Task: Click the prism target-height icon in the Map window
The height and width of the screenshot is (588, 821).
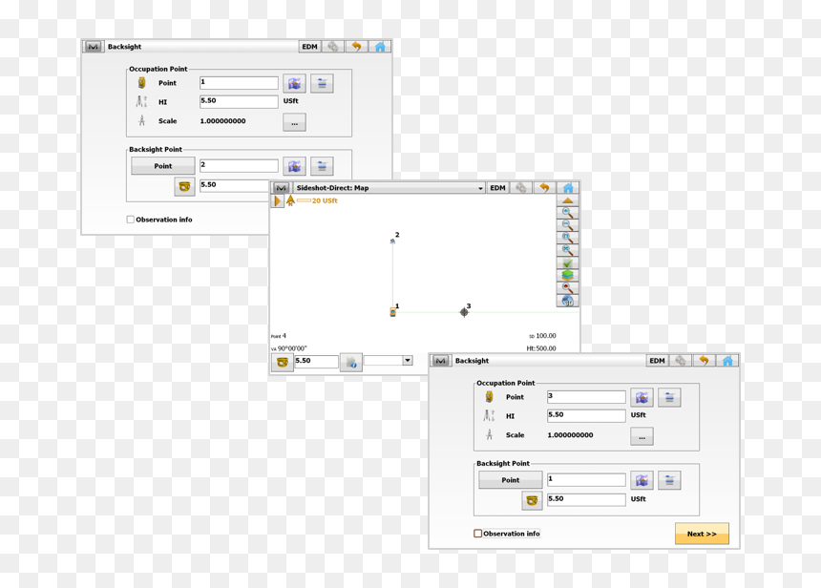Action: click(282, 362)
